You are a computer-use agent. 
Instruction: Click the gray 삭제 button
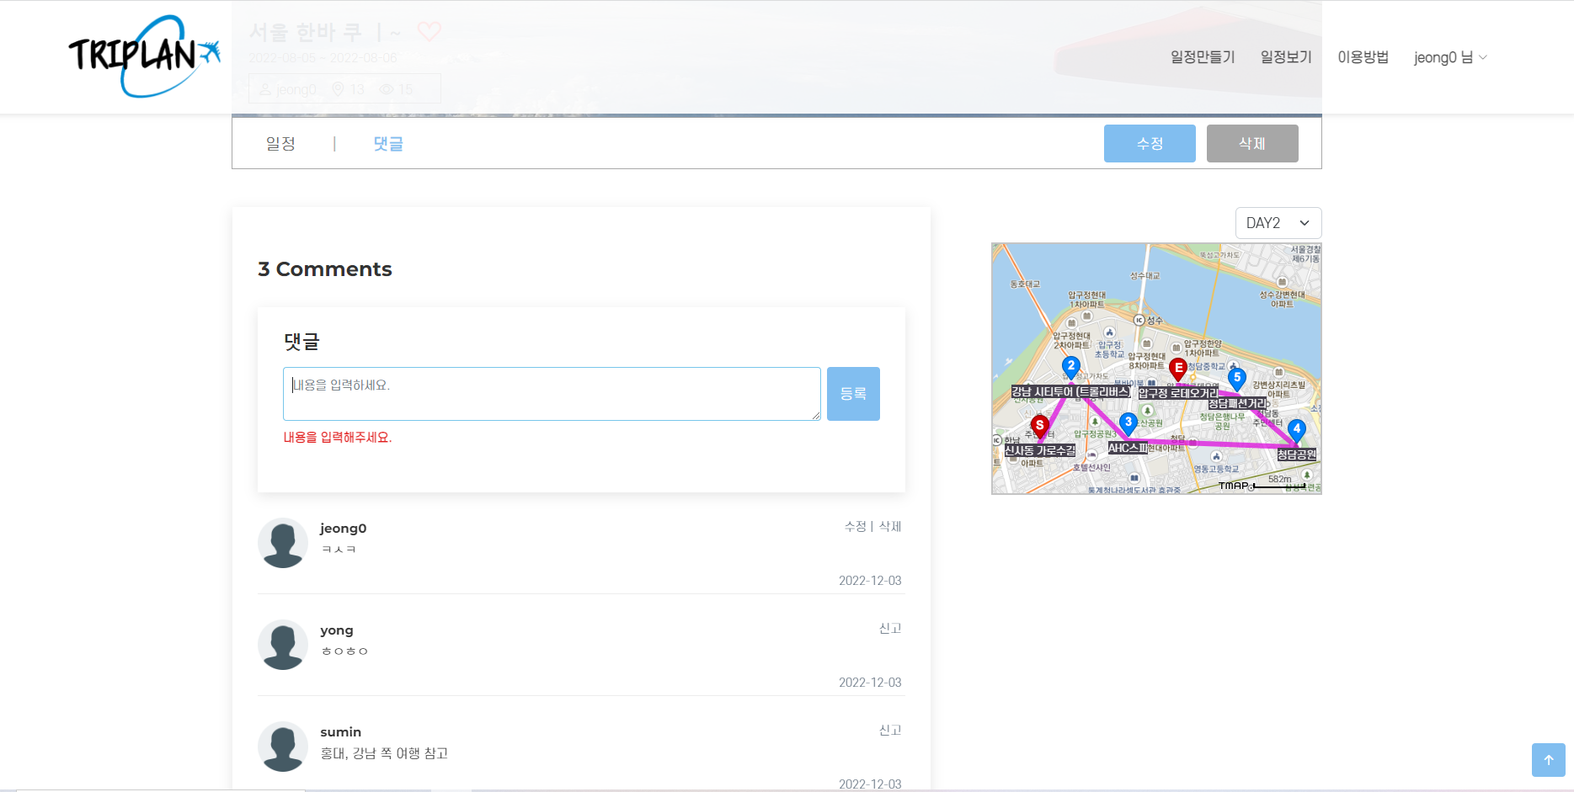pyautogui.click(x=1252, y=143)
